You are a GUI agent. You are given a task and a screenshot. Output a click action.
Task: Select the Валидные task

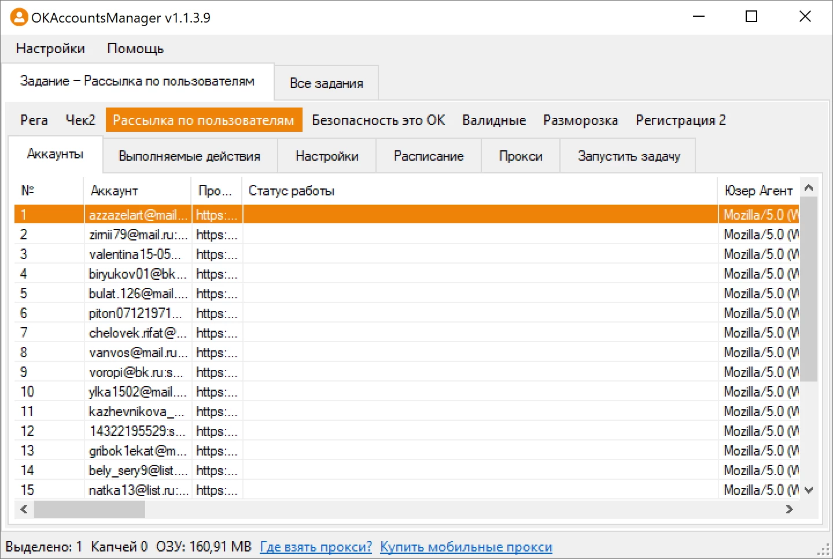pos(494,120)
